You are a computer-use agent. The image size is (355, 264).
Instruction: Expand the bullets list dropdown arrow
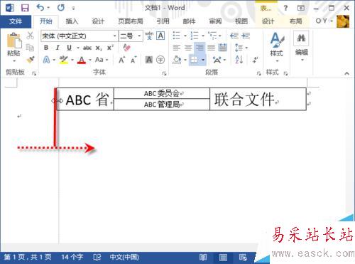[x=185, y=36]
